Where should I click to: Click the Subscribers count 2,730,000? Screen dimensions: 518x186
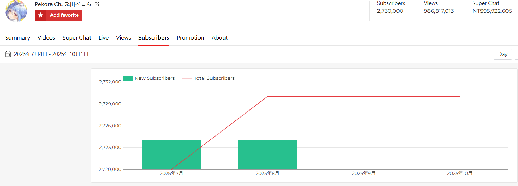tap(390, 11)
